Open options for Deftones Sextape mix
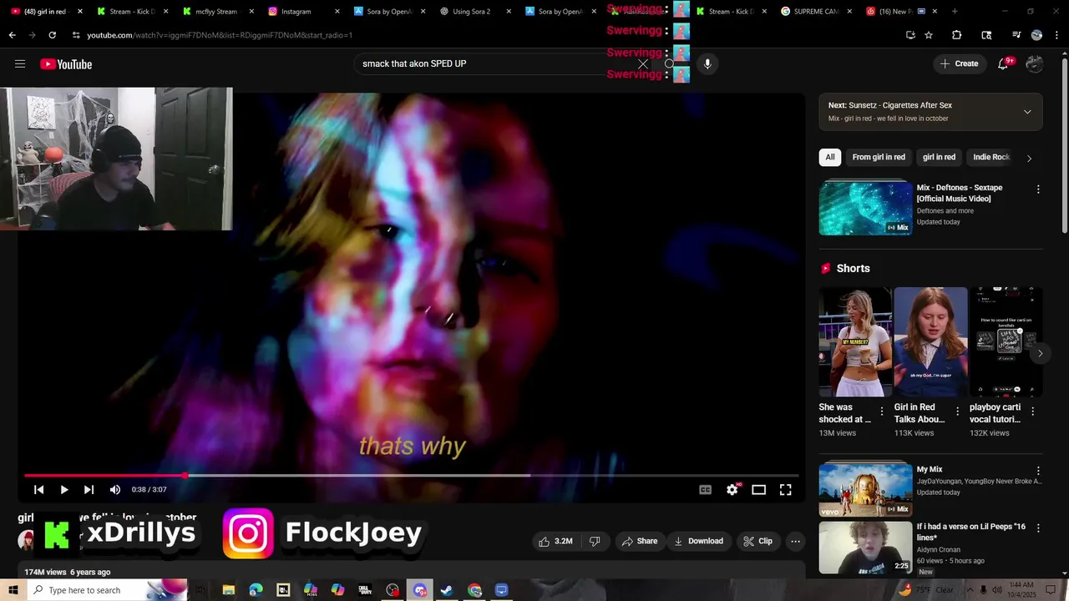The image size is (1069, 601). 1038,189
